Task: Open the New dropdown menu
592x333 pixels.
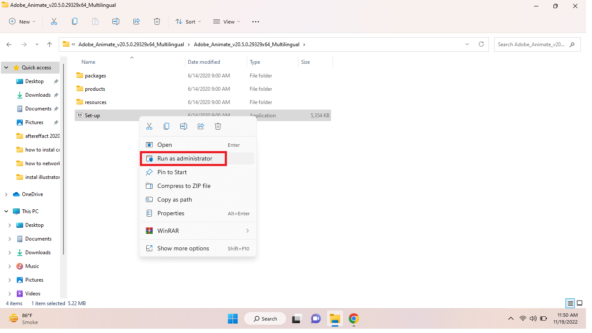Action: click(x=22, y=22)
